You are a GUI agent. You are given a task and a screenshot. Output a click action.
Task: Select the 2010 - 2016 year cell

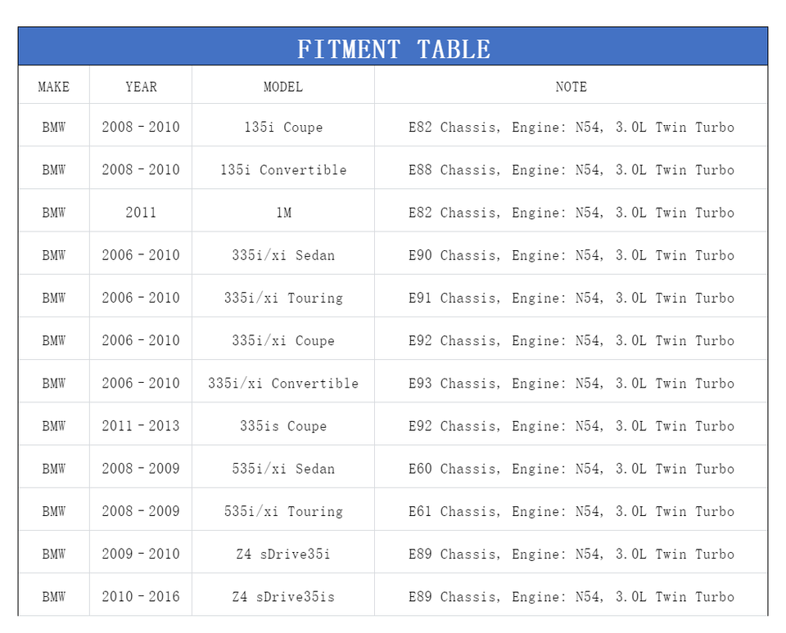[x=141, y=596]
